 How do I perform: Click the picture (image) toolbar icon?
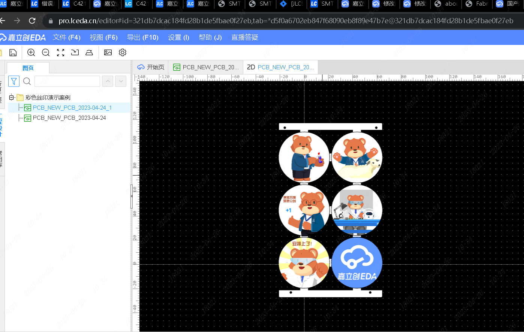point(108,53)
